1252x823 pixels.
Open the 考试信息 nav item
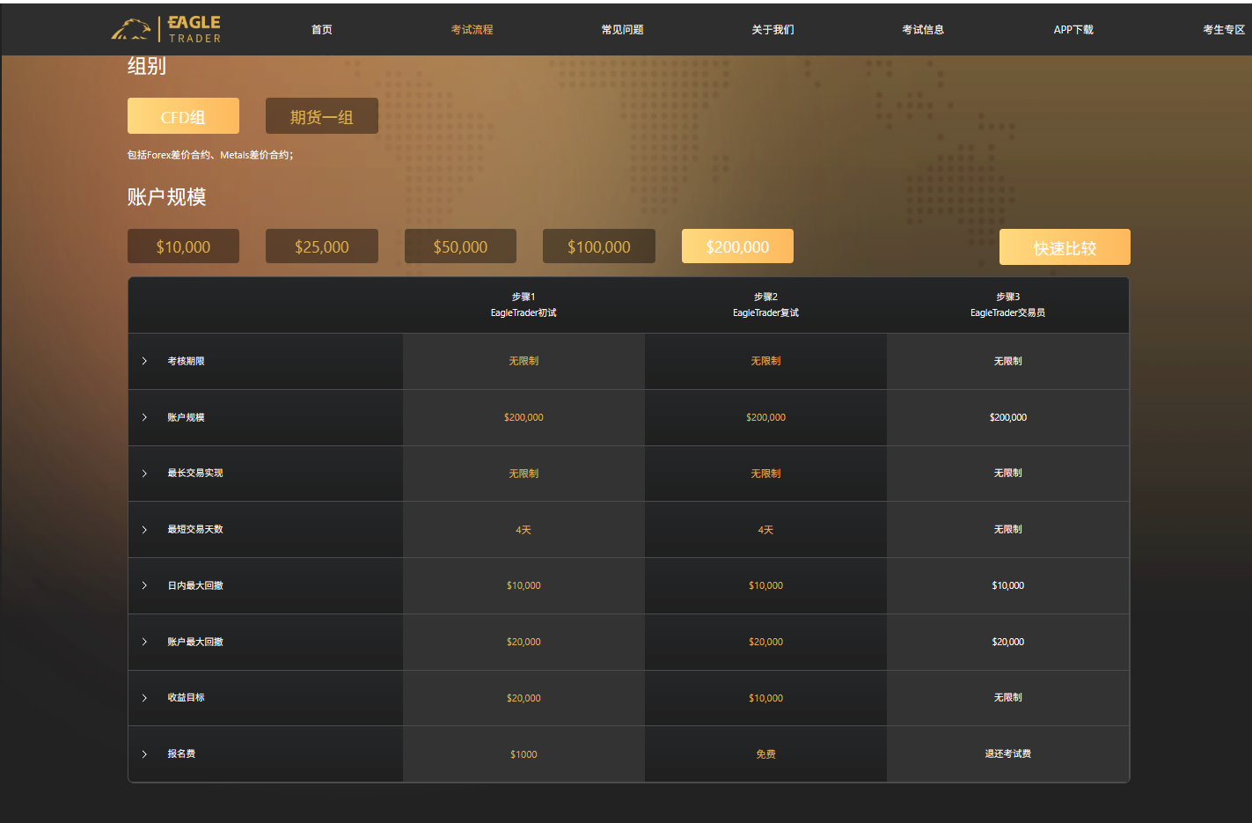tap(923, 30)
